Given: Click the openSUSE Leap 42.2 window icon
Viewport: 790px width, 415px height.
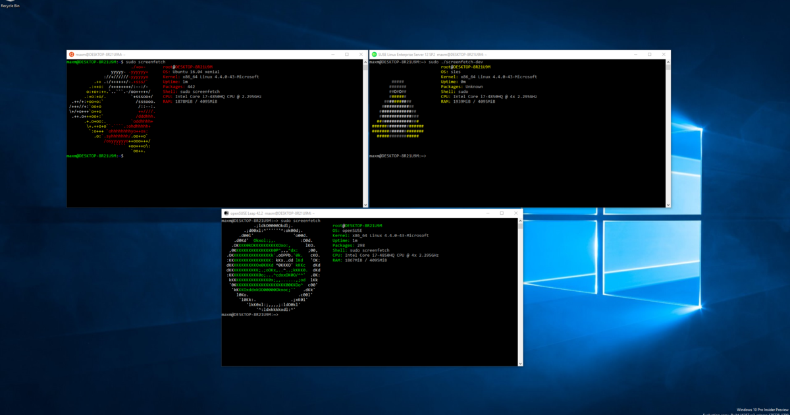Looking at the screenshot, I should point(226,213).
